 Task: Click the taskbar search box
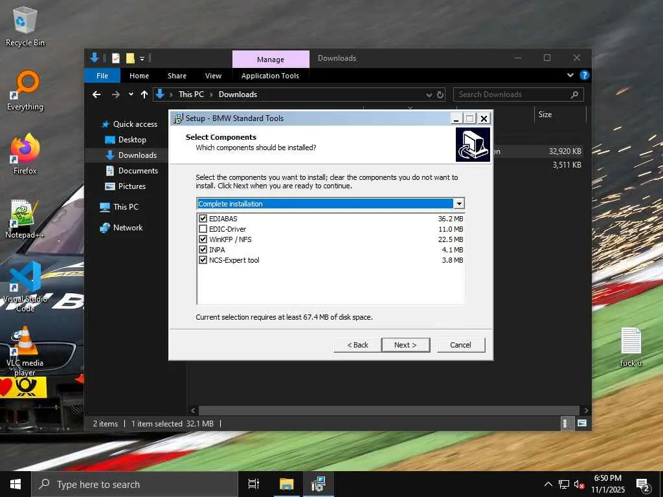coord(135,484)
